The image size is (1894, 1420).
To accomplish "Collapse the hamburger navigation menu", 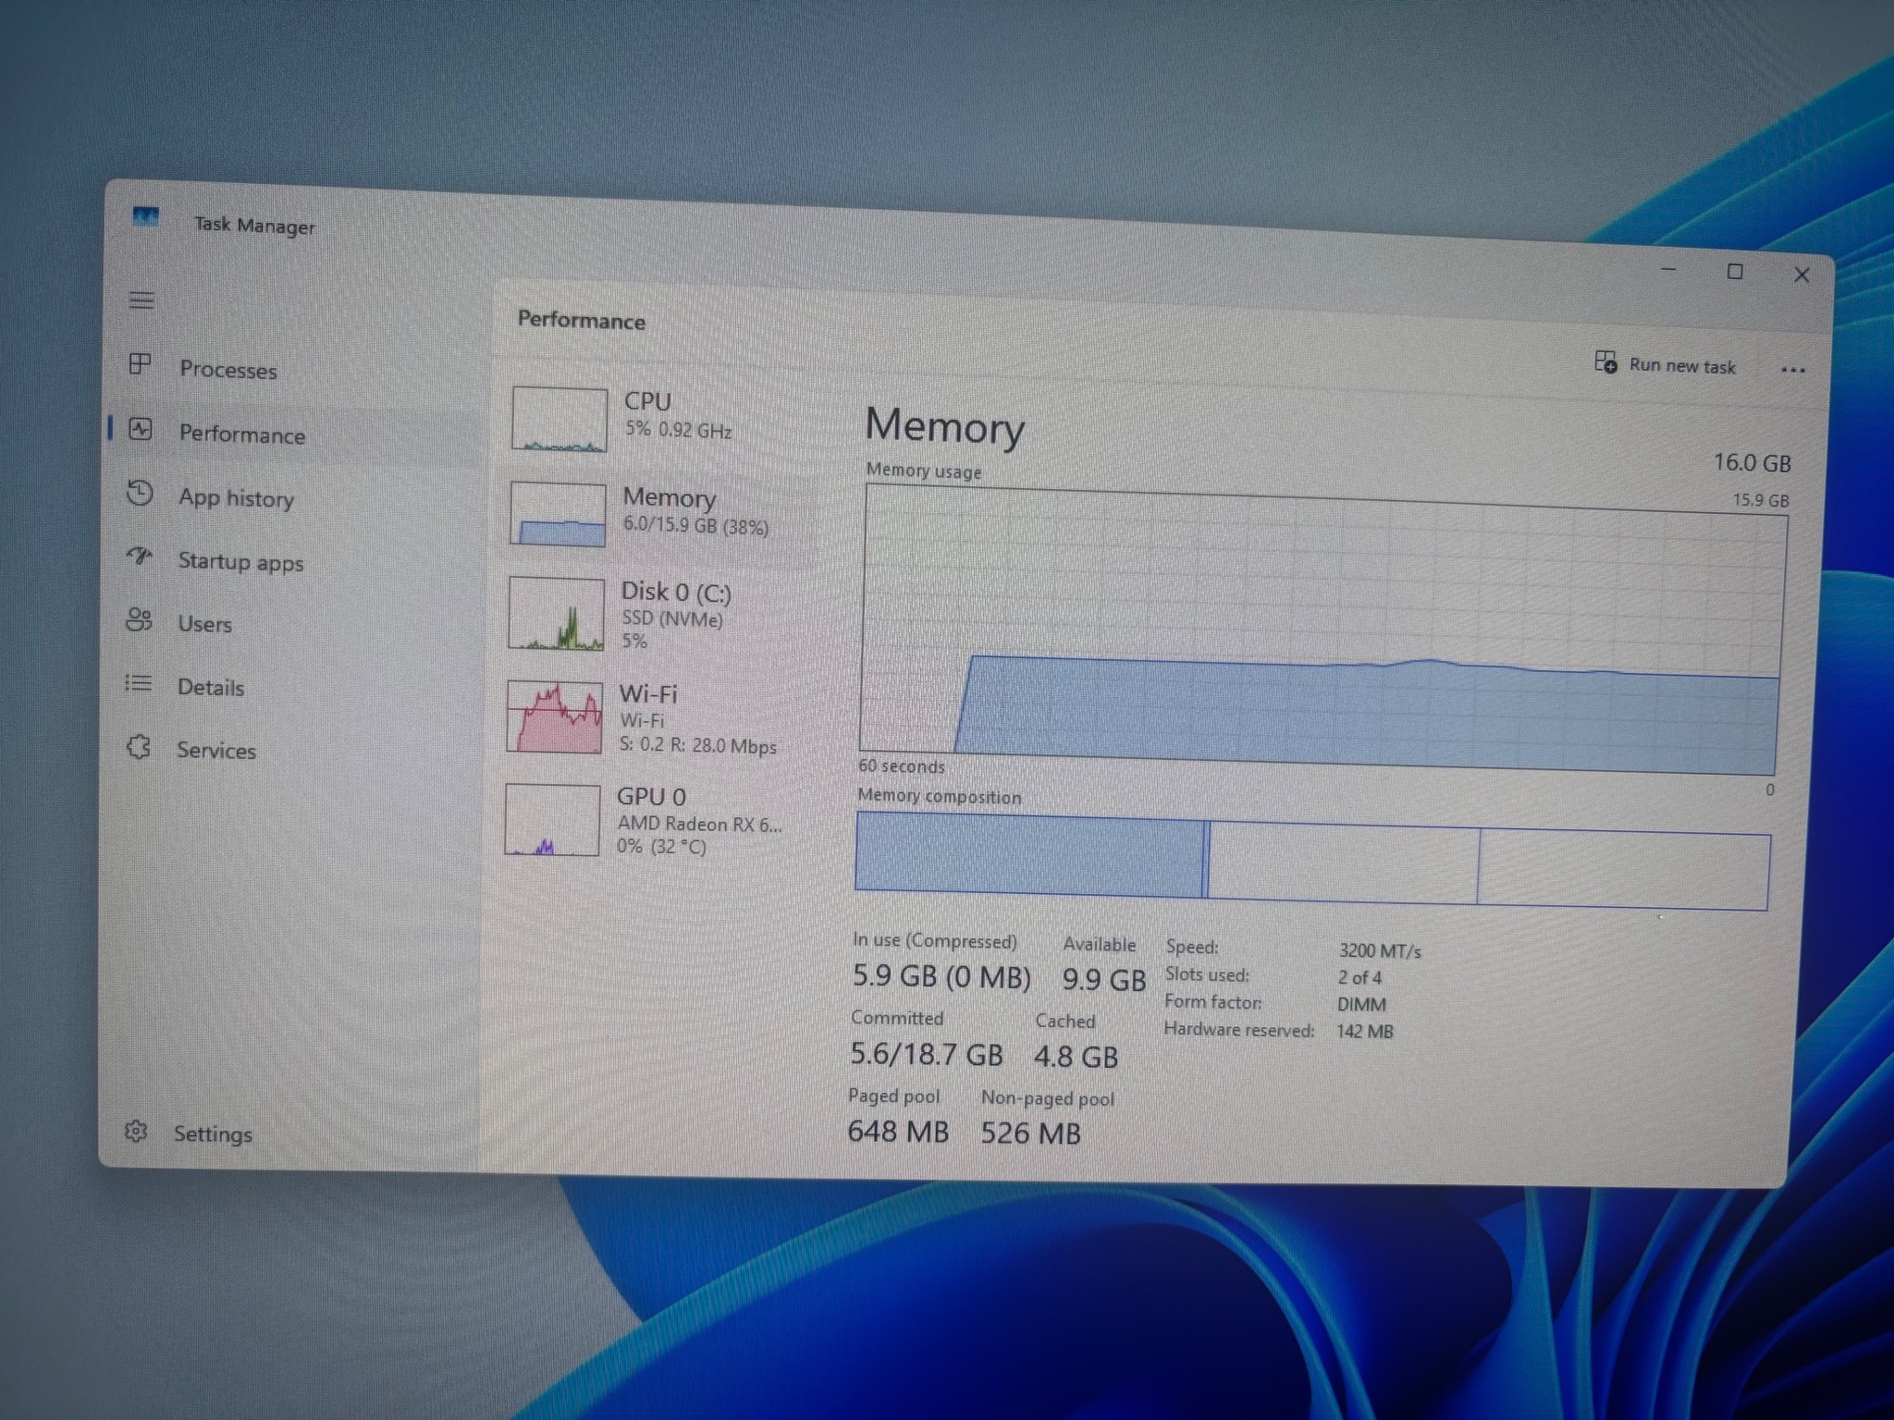I will point(141,300).
